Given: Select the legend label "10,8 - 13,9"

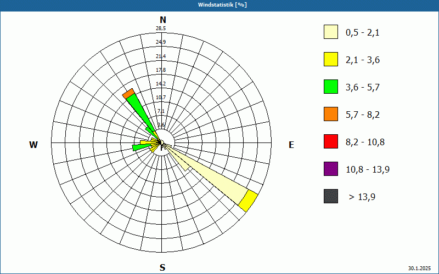Looking at the screenshot, I should click(x=368, y=170).
